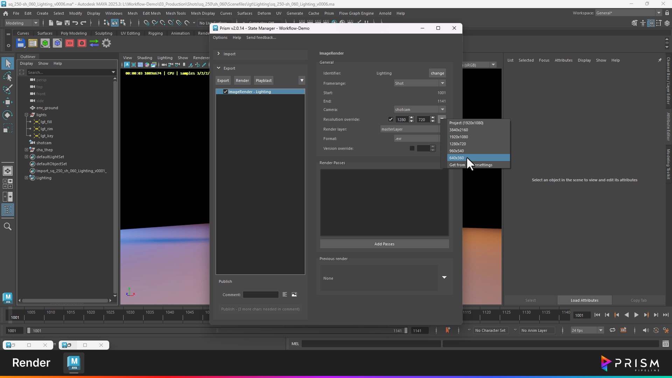Enable the Version override checkbox

pyautogui.click(x=412, y=148)
